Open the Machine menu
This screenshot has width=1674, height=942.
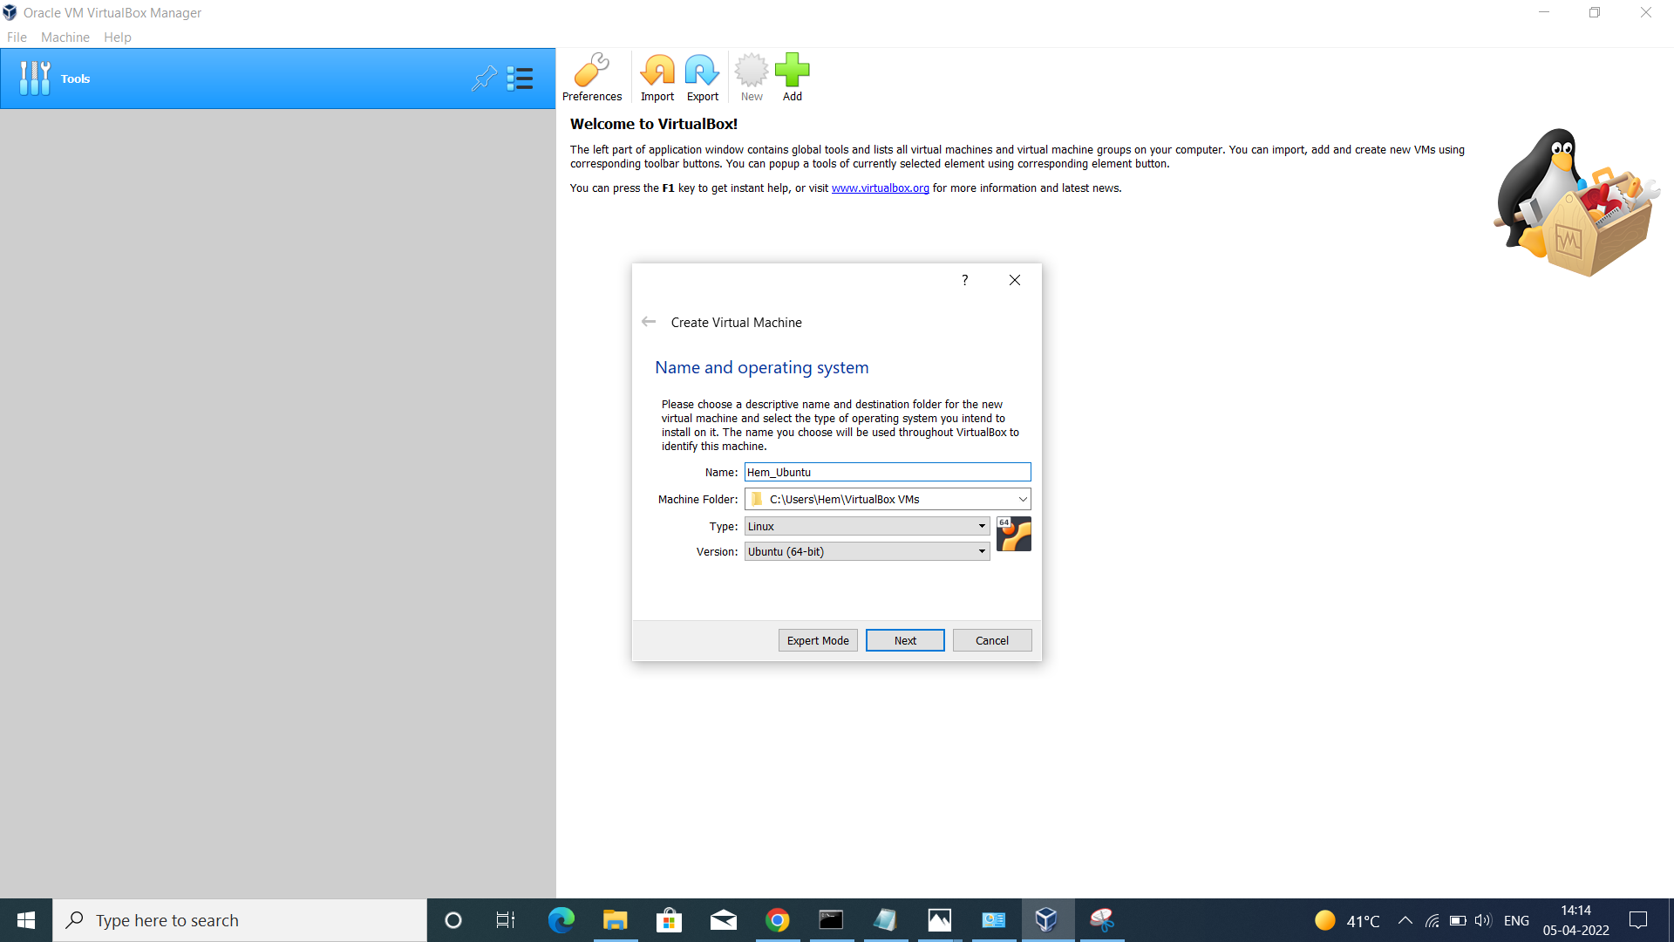click(x=65, y=38)
